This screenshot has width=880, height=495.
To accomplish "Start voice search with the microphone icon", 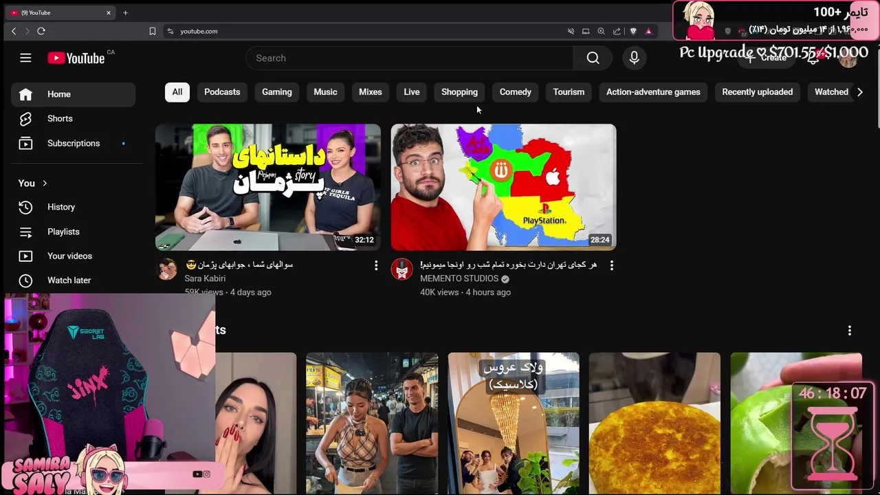I will tap(634, 58).
